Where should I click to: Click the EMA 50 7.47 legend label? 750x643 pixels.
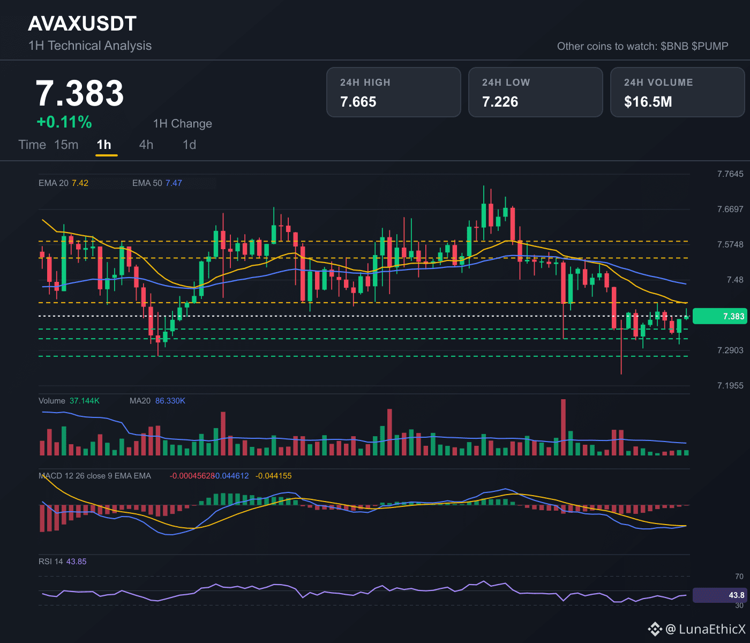[157, 183]
